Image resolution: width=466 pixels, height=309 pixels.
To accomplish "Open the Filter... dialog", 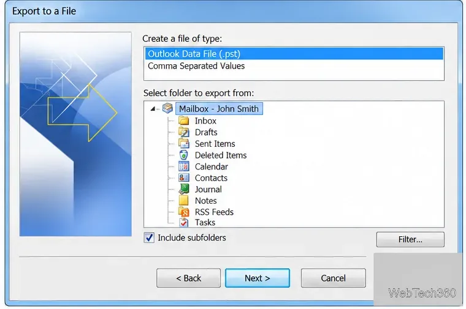I will (x=410, y=239).
